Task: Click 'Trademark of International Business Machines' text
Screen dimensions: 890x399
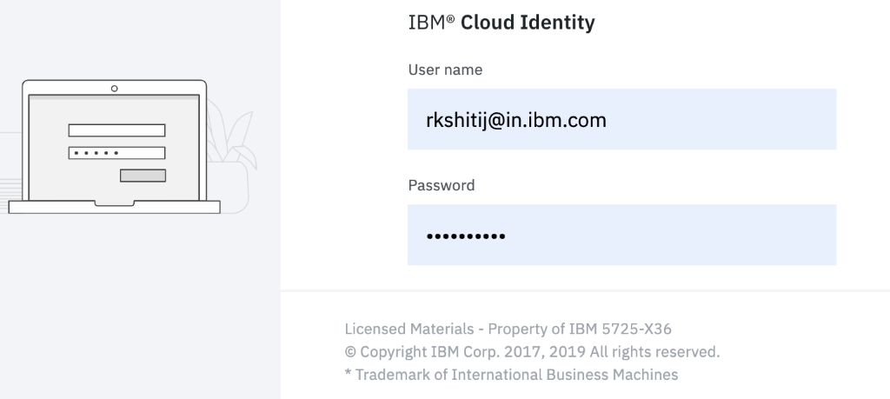Action: (511, 375)
